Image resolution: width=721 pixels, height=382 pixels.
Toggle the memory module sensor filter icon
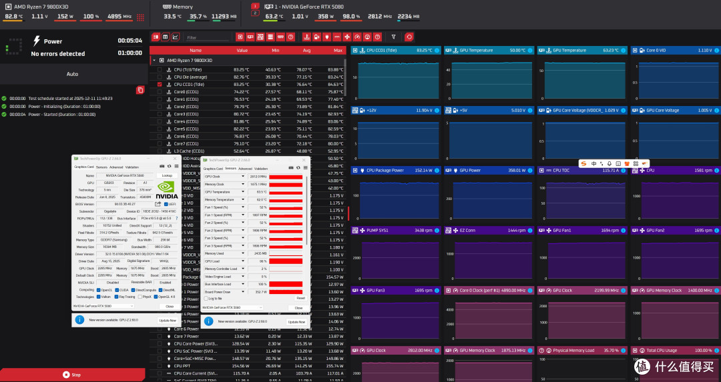[x=280, y=37]
